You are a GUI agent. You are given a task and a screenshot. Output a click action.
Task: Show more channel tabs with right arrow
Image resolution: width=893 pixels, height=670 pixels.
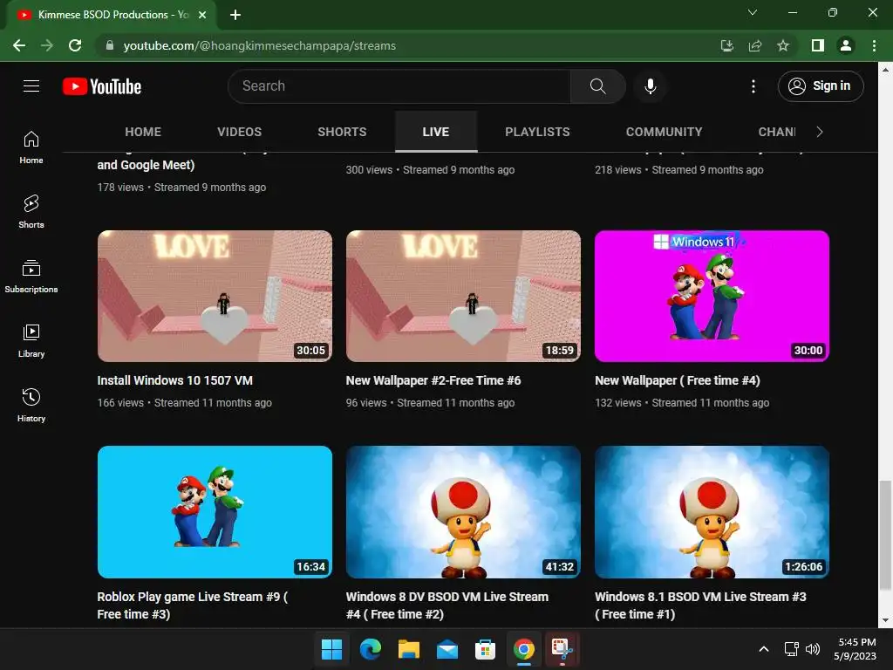pyautogui.click(x=820, y=132)
